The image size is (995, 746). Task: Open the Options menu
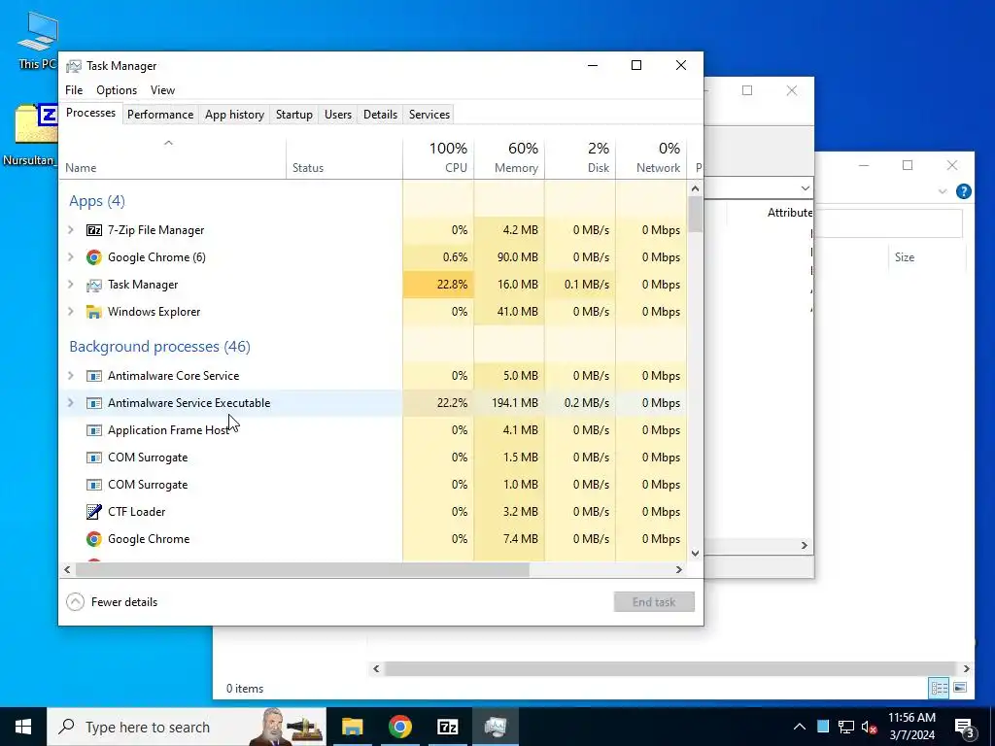pos(117,90)
